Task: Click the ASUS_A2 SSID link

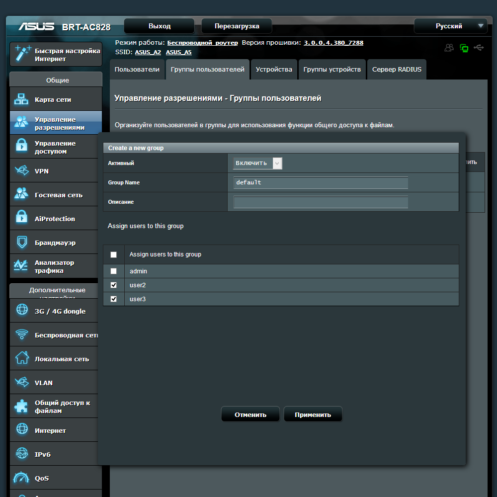Action: [x=148, y=52]
